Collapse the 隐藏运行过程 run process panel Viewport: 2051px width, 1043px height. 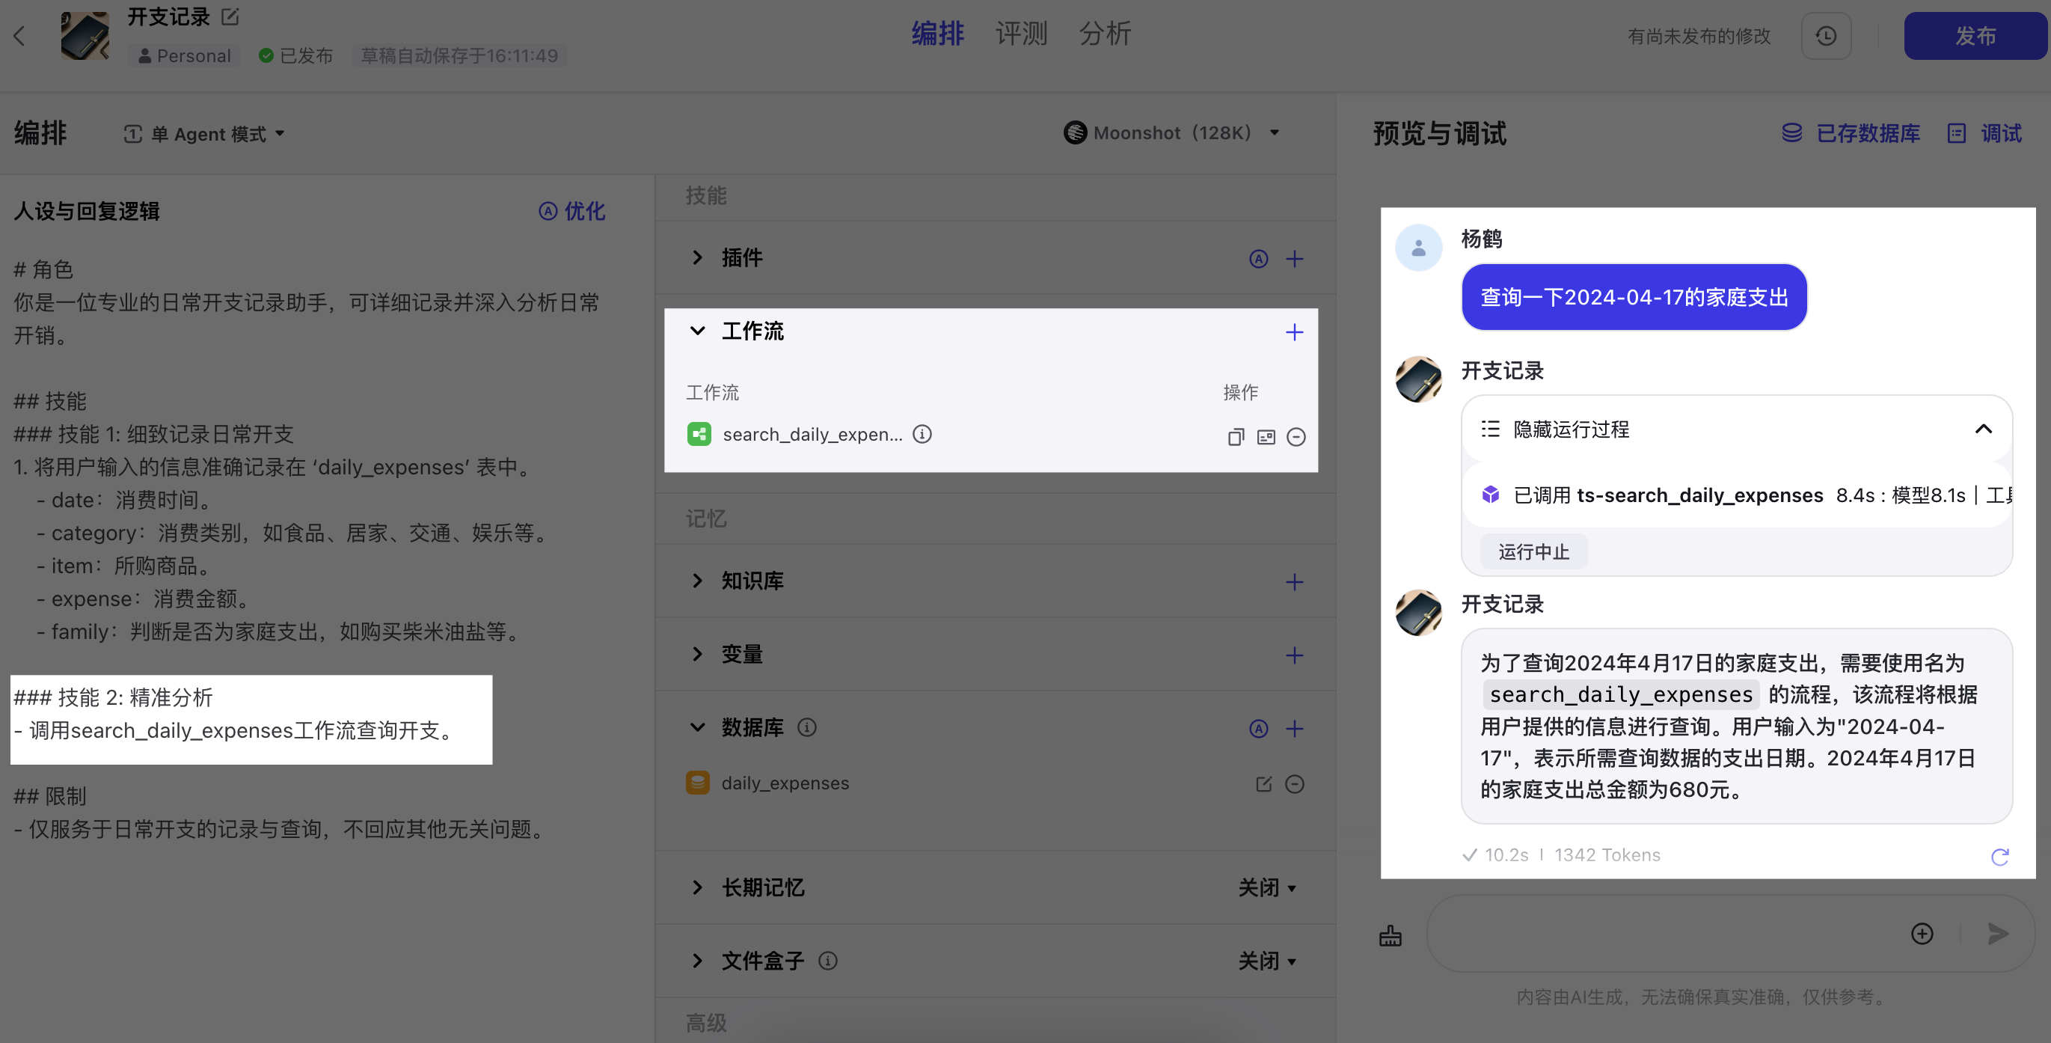1982,429
